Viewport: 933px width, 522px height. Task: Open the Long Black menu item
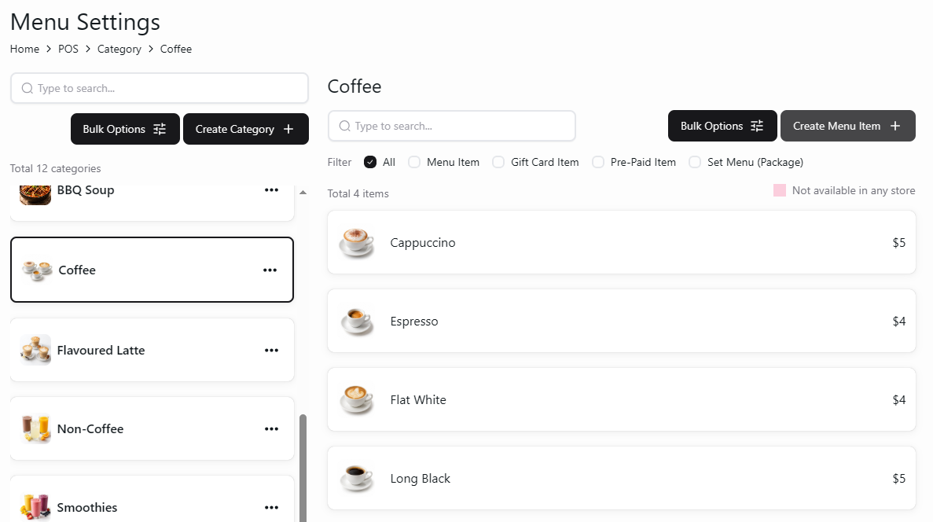(x=621, y=478)
